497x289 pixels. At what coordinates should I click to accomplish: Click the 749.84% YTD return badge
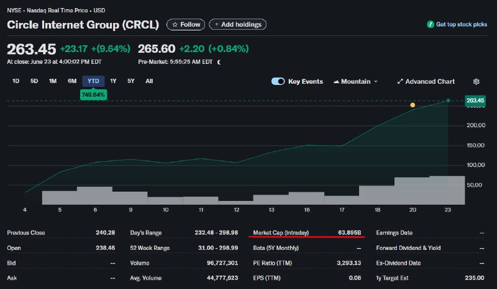[93, 95]
